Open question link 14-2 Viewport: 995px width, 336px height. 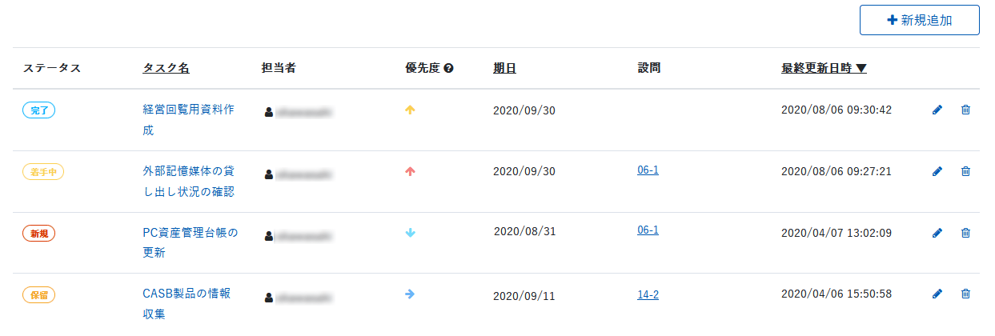[x=648, y=294]
